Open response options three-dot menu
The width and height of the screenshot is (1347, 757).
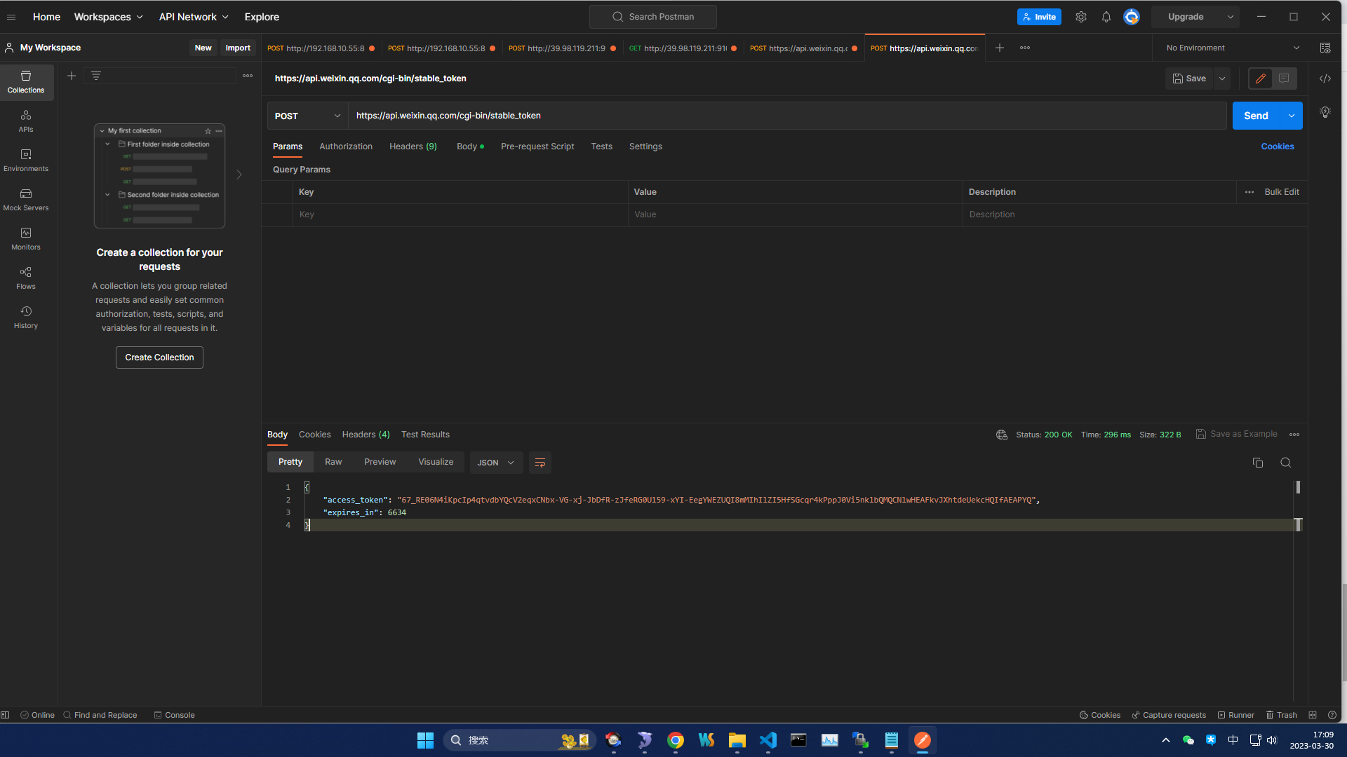click(x=1294, y=435)
